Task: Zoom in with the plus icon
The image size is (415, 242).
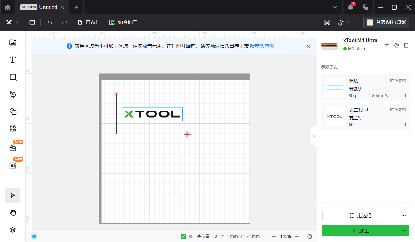Action: [x=297, y=236]
